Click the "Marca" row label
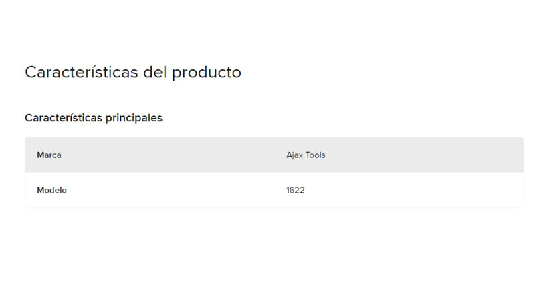The image size is (535, 300). click(x=49, y=155)
